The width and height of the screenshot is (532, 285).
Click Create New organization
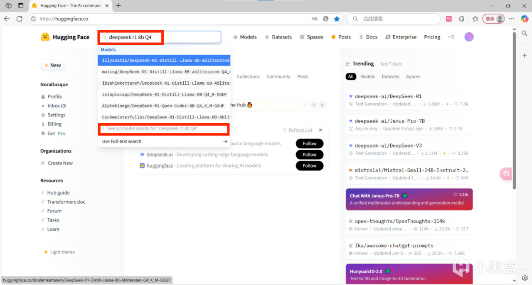[x=57, y=163]
